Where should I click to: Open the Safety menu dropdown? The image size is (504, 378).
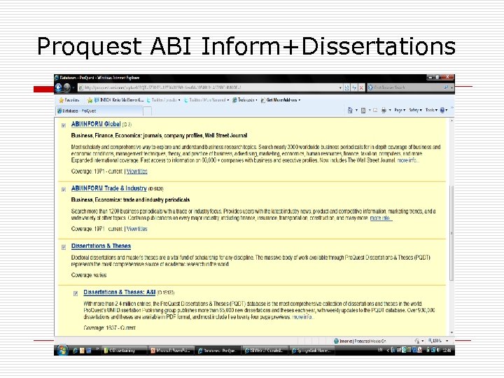415,111
